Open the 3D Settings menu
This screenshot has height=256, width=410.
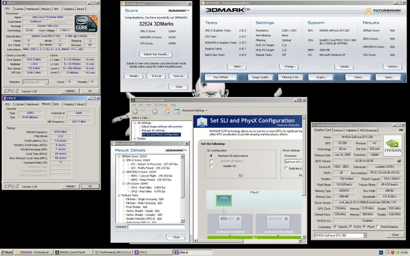coord(161,105)
